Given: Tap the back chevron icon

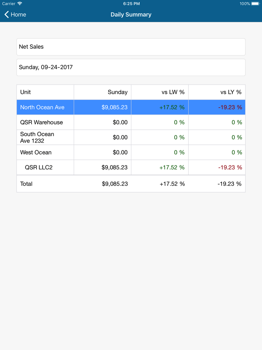Looking at the screenshot, I should pos(6,14).
